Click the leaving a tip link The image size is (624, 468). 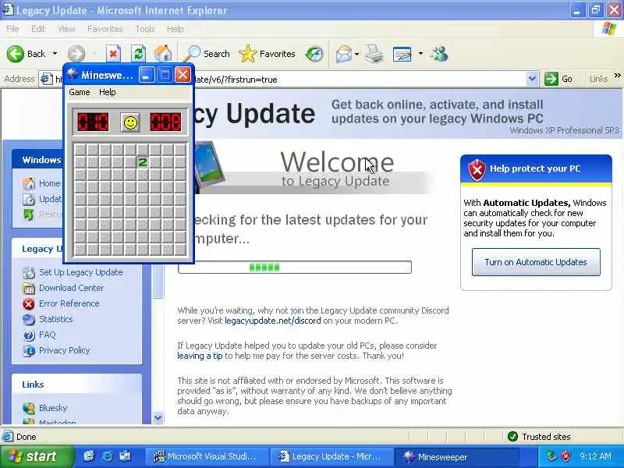200,356
